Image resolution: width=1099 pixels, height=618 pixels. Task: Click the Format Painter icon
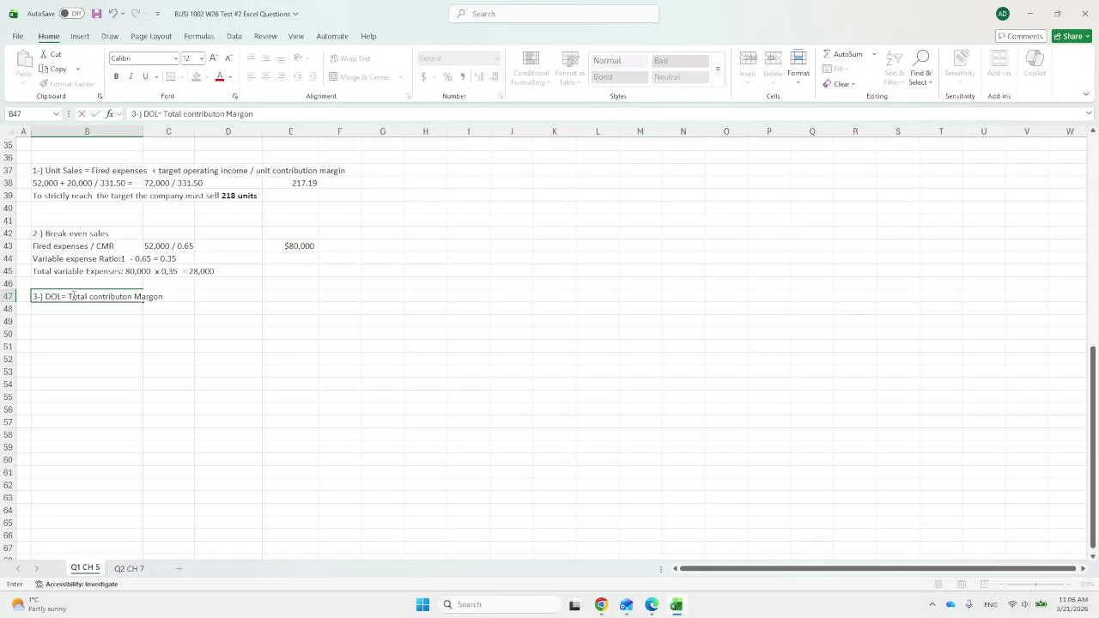coord(44,84)
